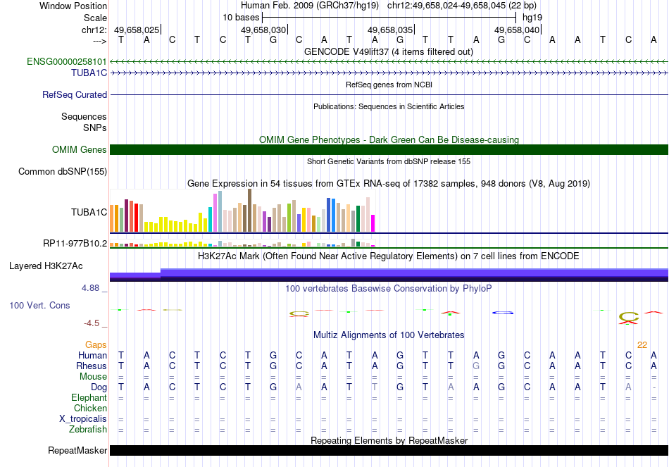Click the -4.5 conservation minimum value
Image resolution: width=669 pixels, height=467 pixels.
point(92,323)
